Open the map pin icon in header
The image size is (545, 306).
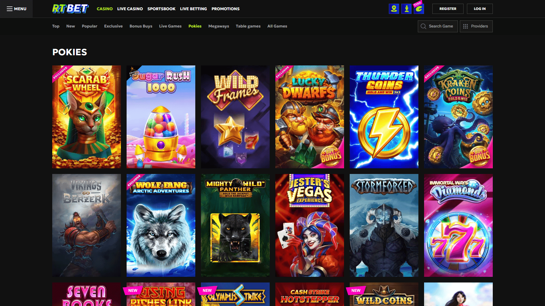(394, 9)
